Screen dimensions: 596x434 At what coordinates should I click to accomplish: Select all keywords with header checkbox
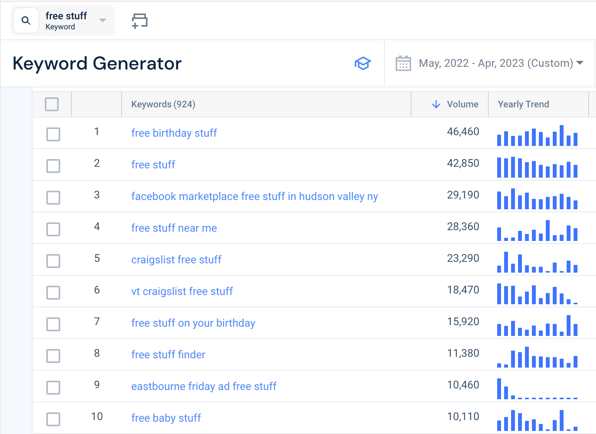point(52,104)
